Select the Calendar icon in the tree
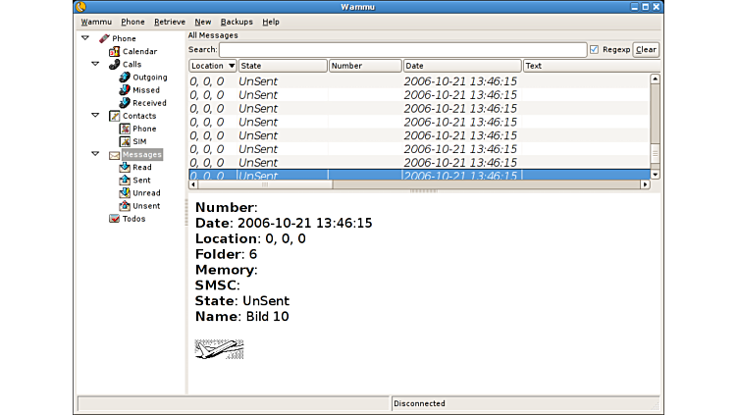Image resolution: width=738 pixels, height=415 pixels. [x=115, y=51]
